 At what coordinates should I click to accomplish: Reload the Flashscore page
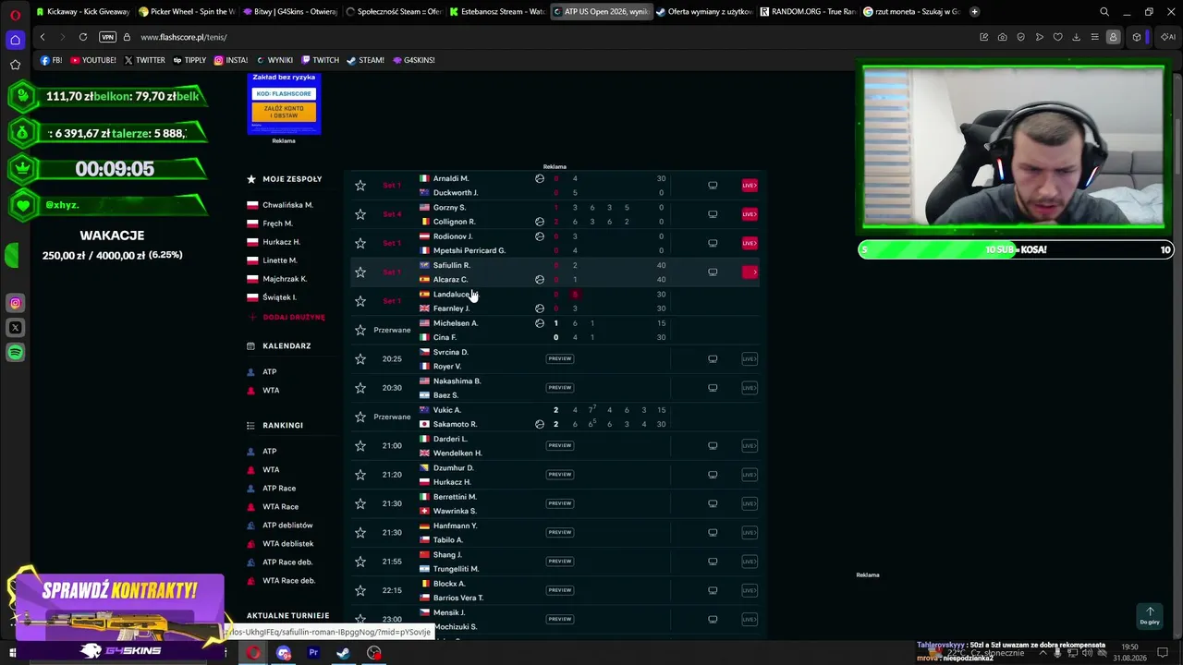(83, 37)
